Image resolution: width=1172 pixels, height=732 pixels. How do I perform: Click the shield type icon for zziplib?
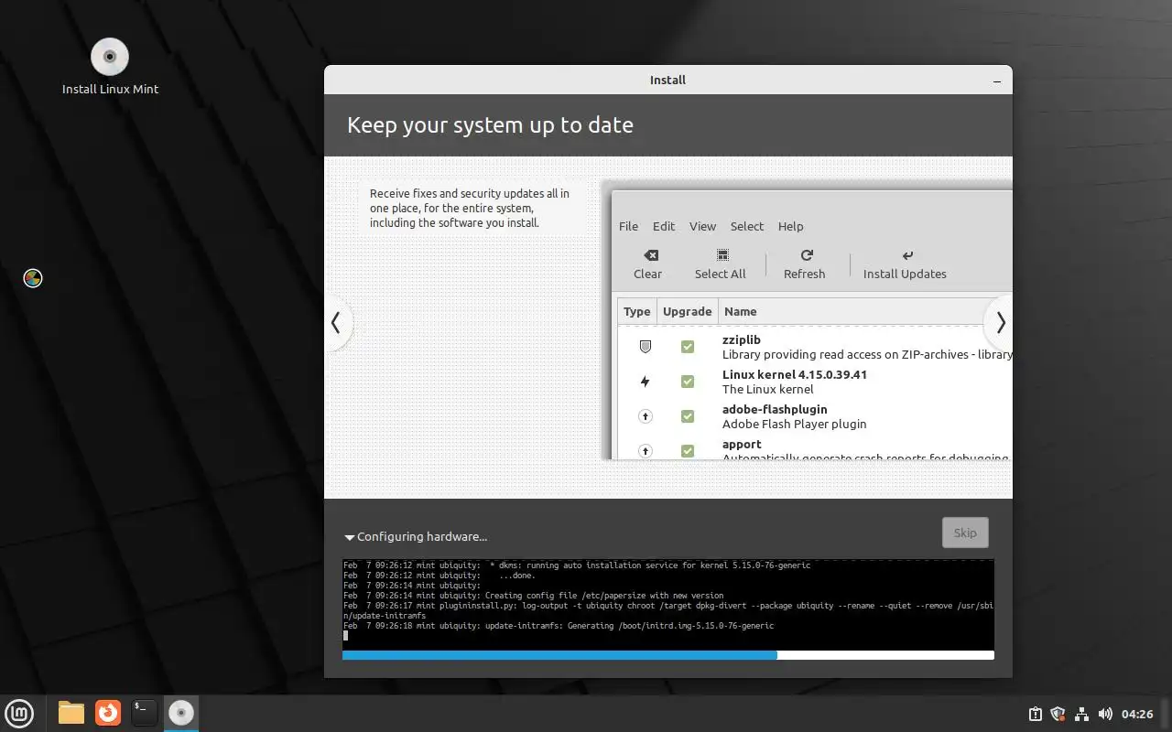(645, 347)
